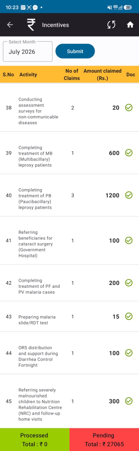139x451 pixels.
Task: Tap the rupee symbol icon
Action: coord(31,25)
